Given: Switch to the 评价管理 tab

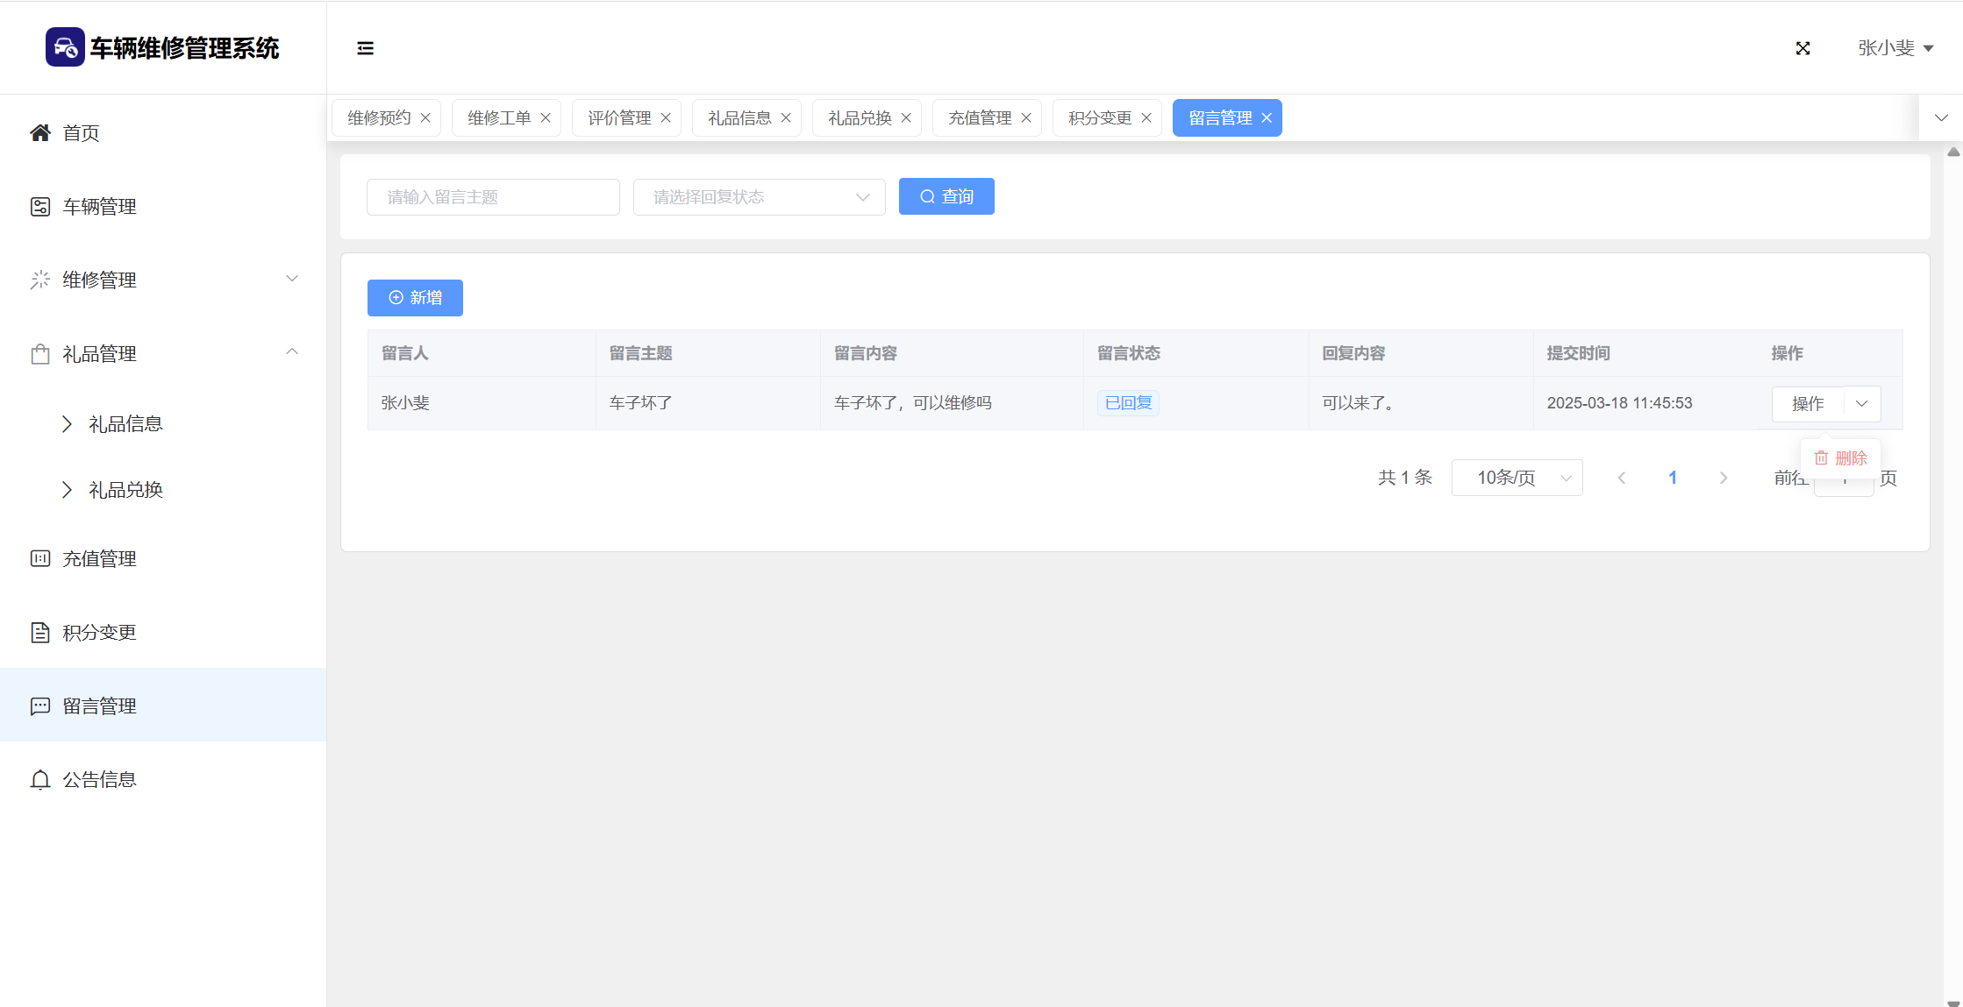Looking at the screenshot, I should point(619,117).
